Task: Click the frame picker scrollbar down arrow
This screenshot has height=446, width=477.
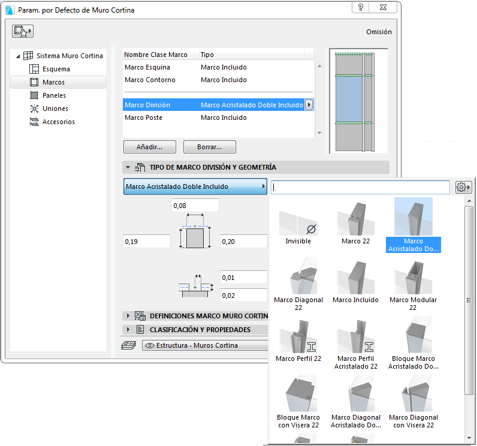Action: 469,438
